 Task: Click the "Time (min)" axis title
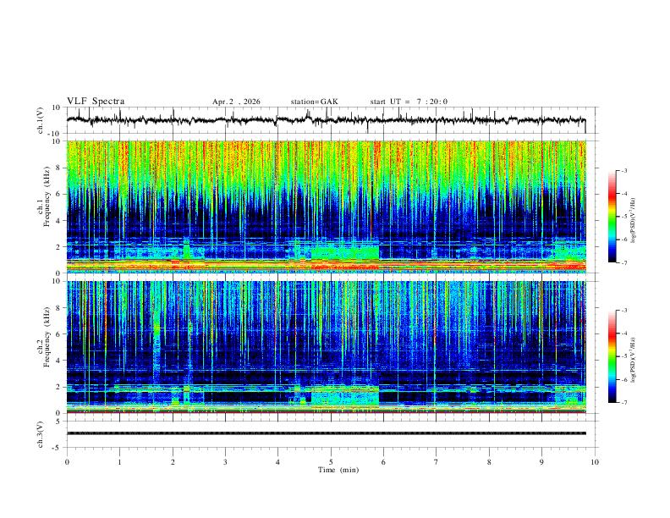pos(338,470)
